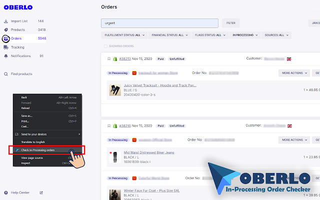The image size is (320, 200).
Task: Click Orders count 5946
Action: [42, 38]
